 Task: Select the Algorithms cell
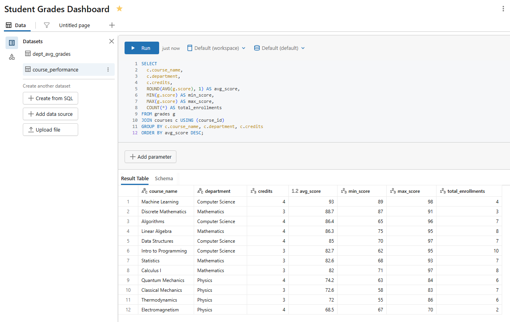(166, 221)
